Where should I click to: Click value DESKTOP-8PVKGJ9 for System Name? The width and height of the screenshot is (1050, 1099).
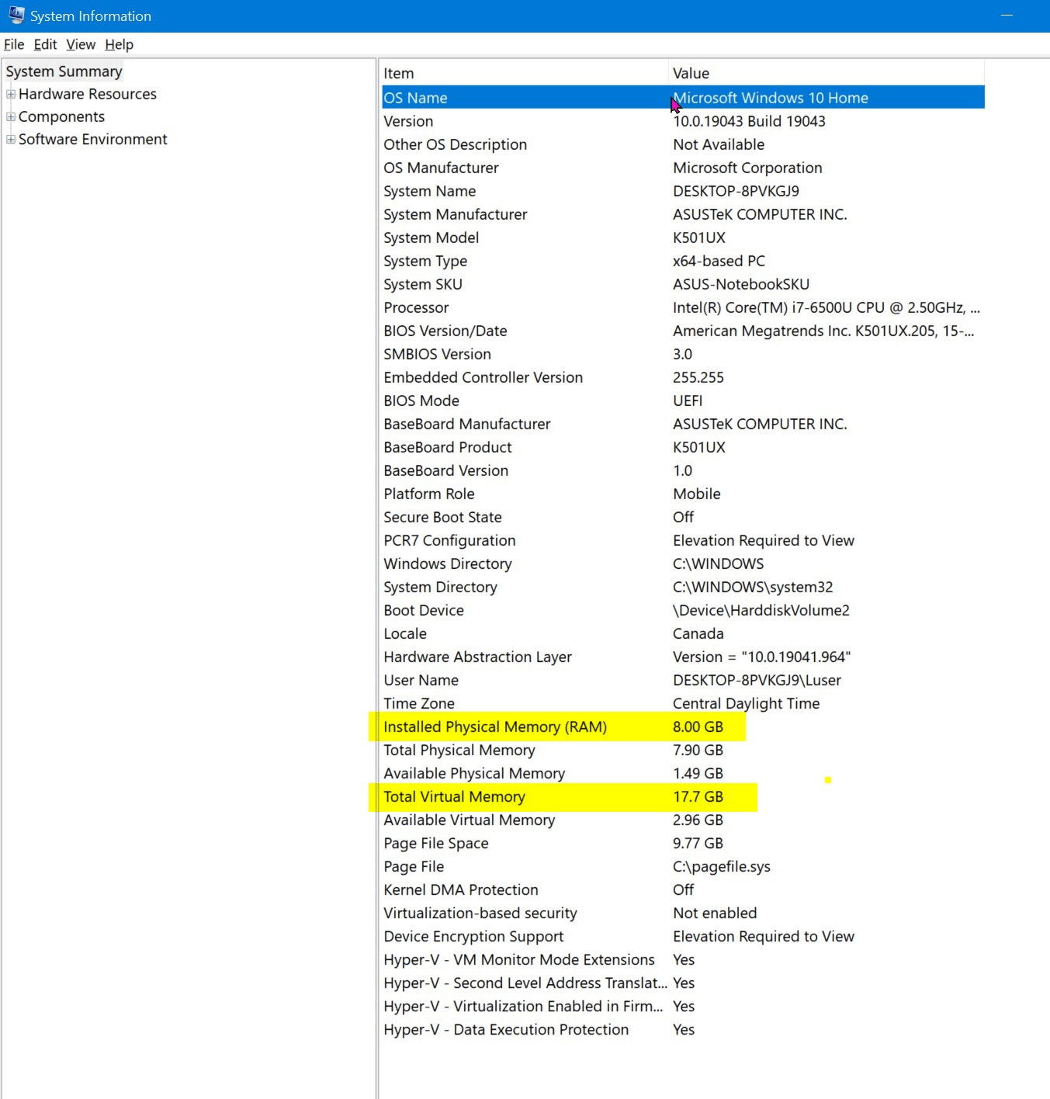pyautogui.click(x=736, y=191)
